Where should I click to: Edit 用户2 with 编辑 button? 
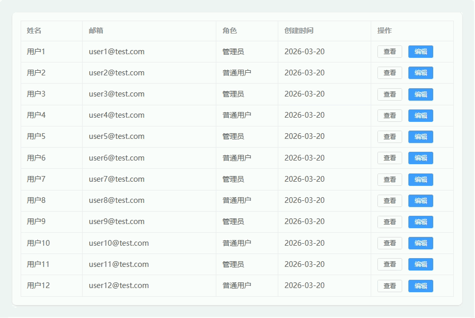tap(420, 73)
